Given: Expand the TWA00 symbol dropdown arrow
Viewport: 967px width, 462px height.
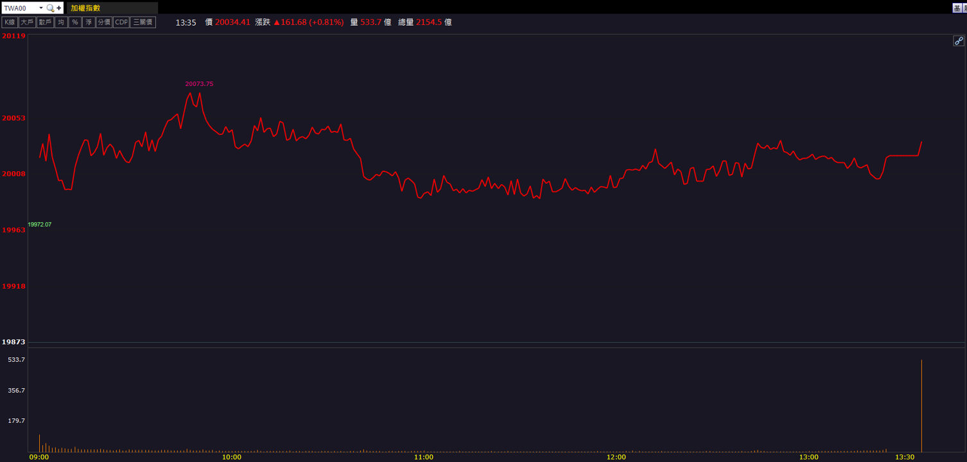Looking at the screenshot, I should click(41, 8).
